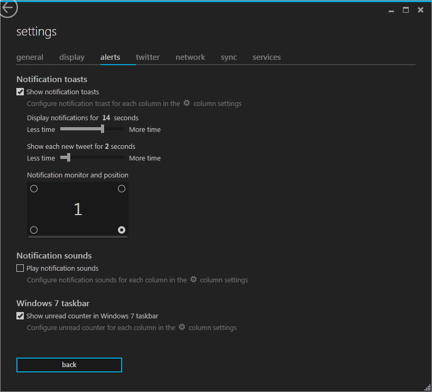This screenshot has width=432, height=392.
Task: Click gear icon in unread counter hint
Action: [x=182, y=327]
